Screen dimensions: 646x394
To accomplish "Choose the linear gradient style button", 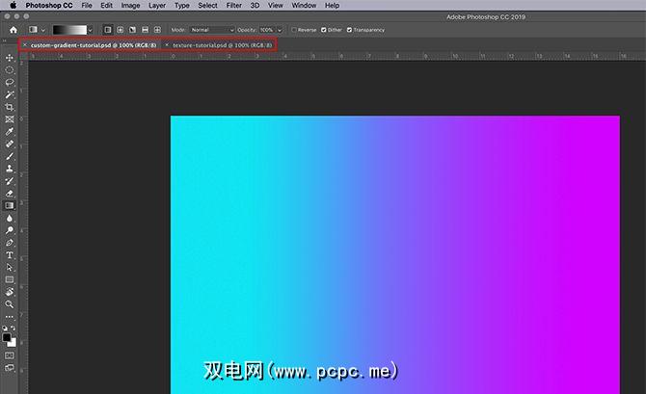I will click(107, 30).
